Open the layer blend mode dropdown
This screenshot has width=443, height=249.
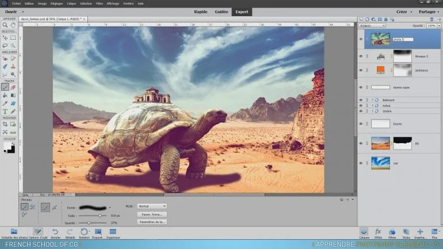point(372,26)
